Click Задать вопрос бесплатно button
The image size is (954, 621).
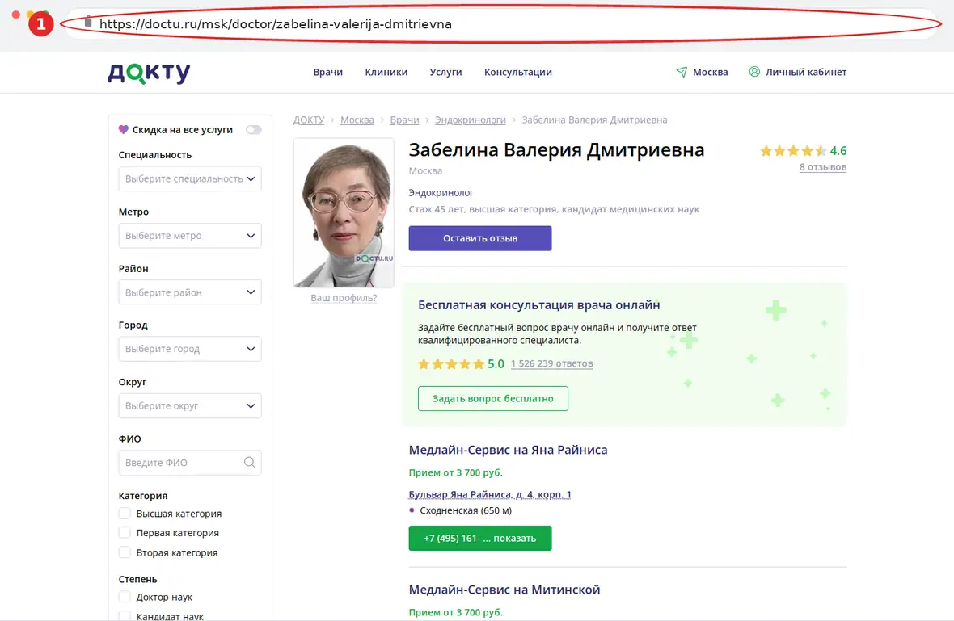[x=493, y=399]
